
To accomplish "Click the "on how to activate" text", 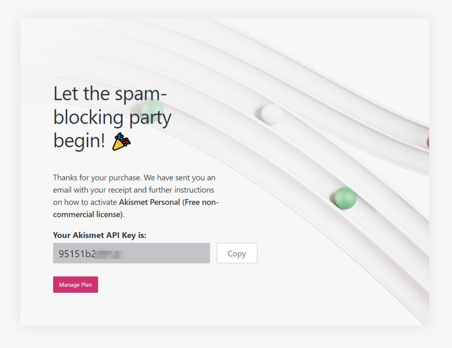I will (85, 202).
